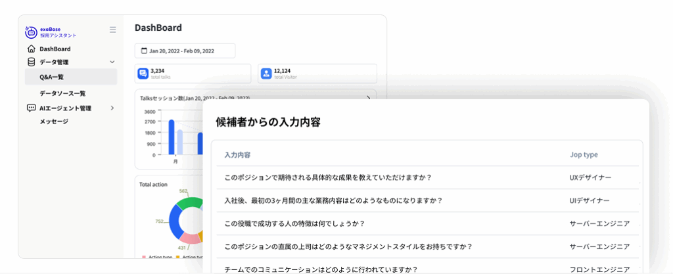Click the blue donut chart segment
The width and height of the screenshot is (673, 274).
point(175,223)
